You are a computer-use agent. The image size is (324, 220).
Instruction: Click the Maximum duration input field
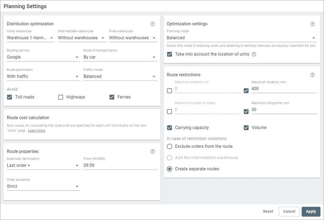[283, 89]
